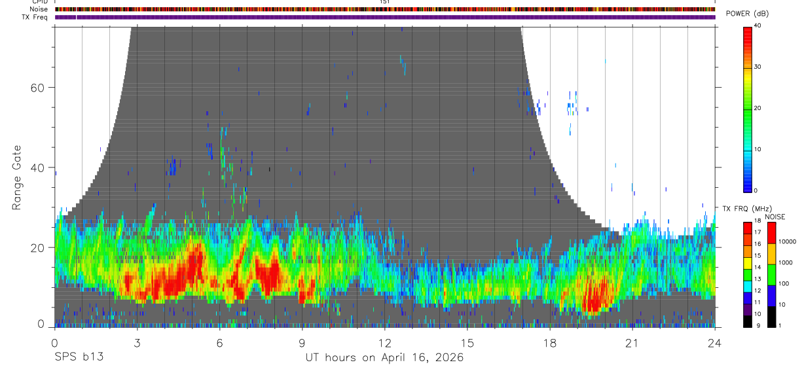Click the blue 0 dB bottom of power colorbar
The image size is (804, 371).
coord(748,188)
